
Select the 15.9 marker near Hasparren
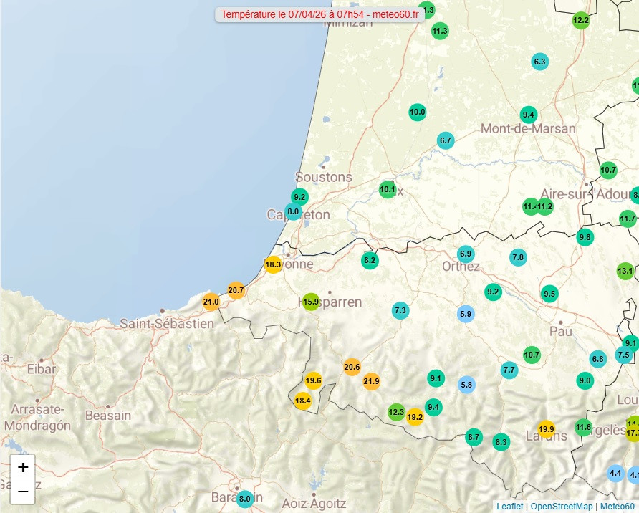tap(311, 302)
